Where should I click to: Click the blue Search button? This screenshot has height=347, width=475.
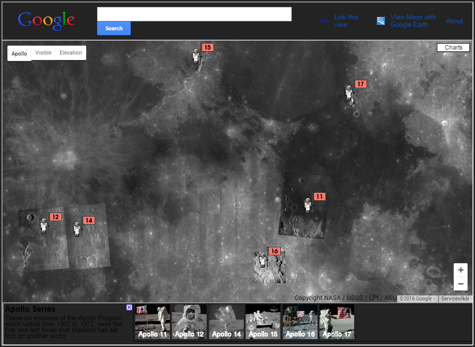(x=114, y=28)
